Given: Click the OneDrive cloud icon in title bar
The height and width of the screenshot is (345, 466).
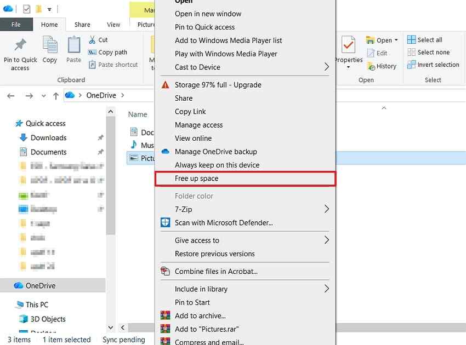Looking at the screenshot, I should pyautogui.click(x=8, y=9).
